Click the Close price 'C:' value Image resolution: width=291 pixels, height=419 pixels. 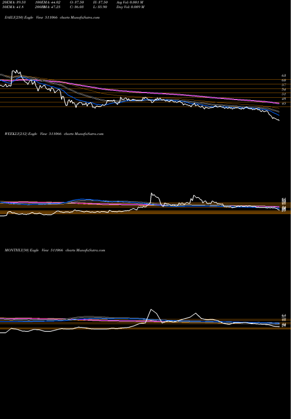[77, 7]
